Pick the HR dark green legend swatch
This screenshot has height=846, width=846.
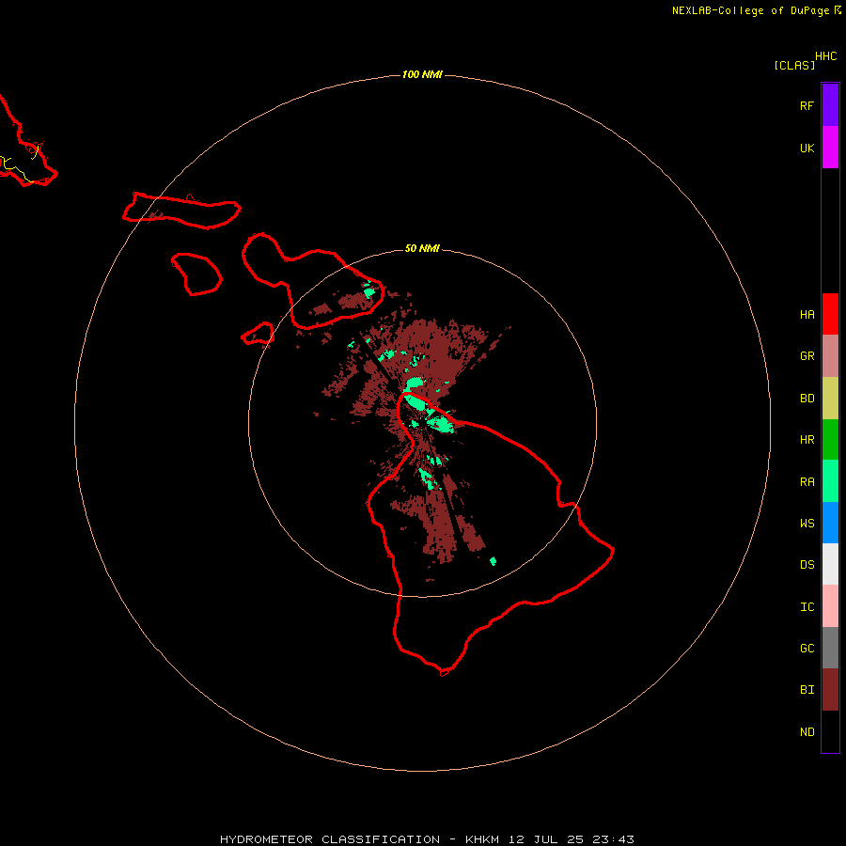tap(830, 439)
